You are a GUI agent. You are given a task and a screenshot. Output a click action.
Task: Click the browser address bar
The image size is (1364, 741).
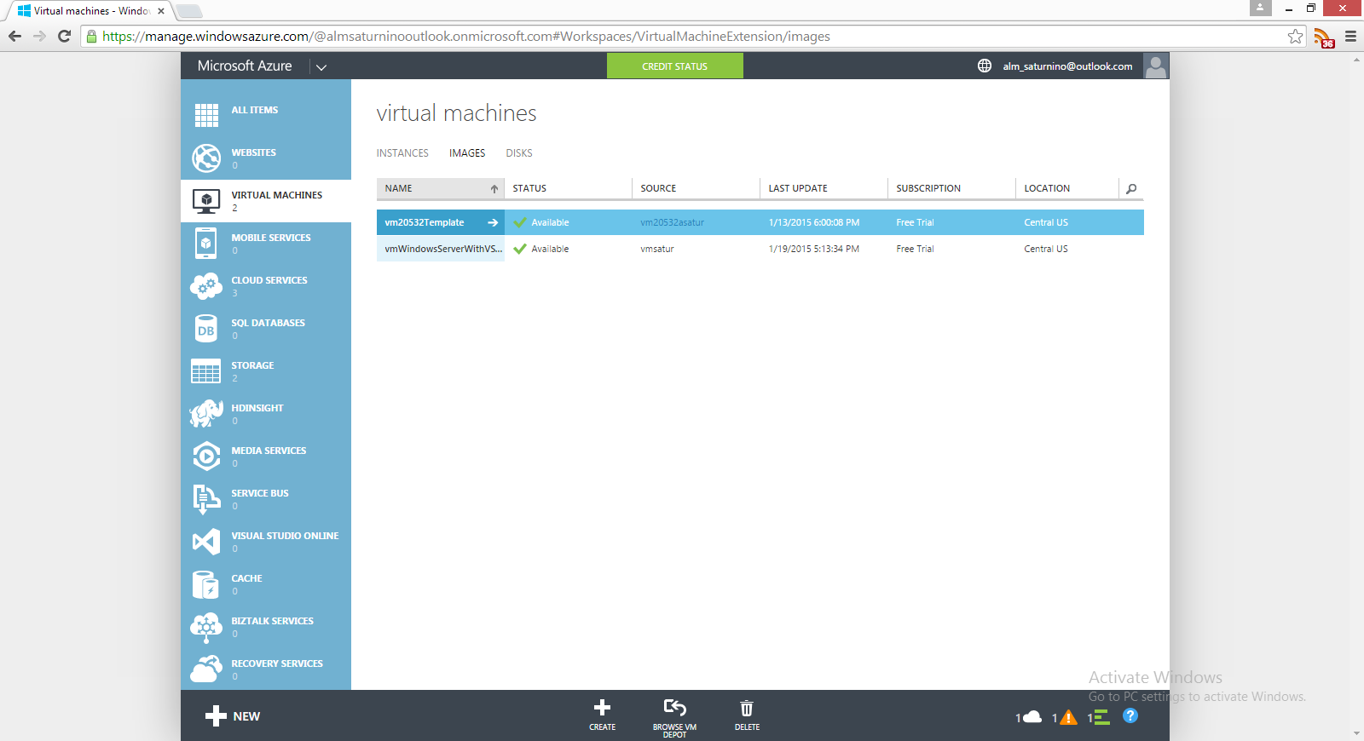[691, 37]
